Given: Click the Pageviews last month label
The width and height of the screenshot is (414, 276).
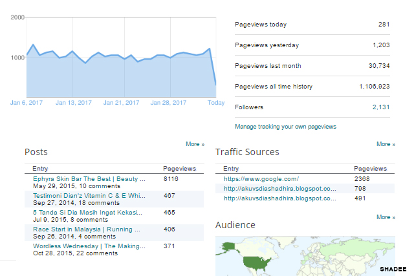Looking at the screenshot, I should coord(268,66).
